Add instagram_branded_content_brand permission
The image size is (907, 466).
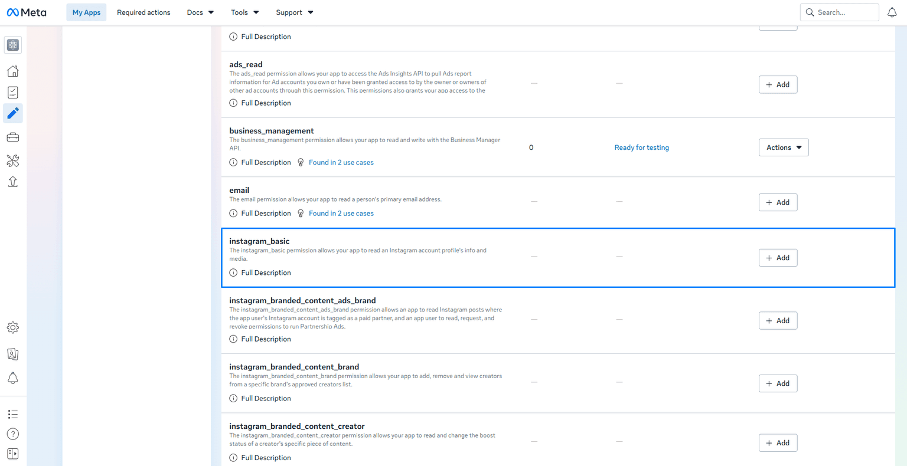778,383
